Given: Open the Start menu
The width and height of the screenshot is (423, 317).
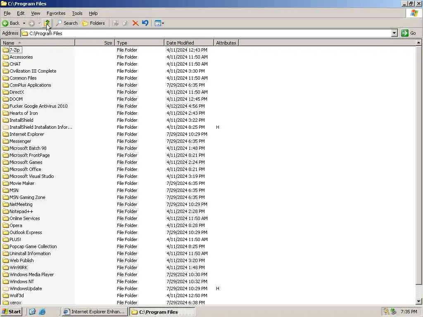Looking at the screenshot, I should click(x=11, y=312).
